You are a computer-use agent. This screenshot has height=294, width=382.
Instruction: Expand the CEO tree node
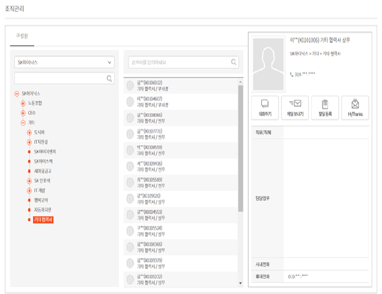coord(23,113)
